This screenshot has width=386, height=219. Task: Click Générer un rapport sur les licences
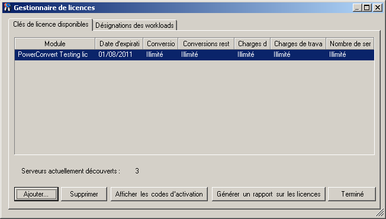point(269,194)
